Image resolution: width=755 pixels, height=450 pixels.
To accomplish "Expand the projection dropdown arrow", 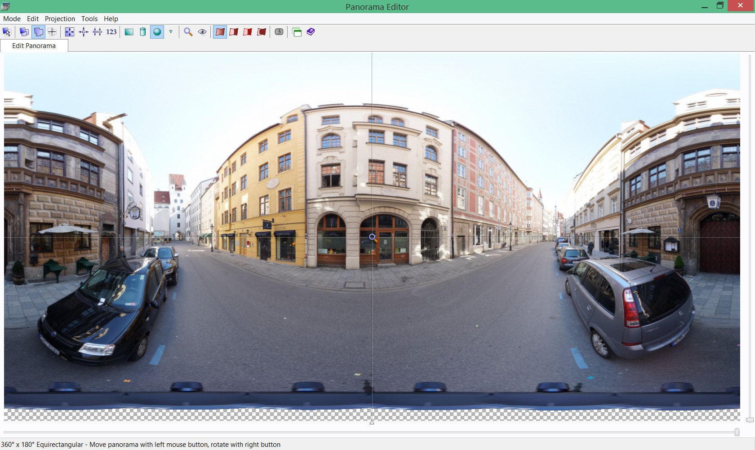I will pyautogui.click(x=171, y=32).
